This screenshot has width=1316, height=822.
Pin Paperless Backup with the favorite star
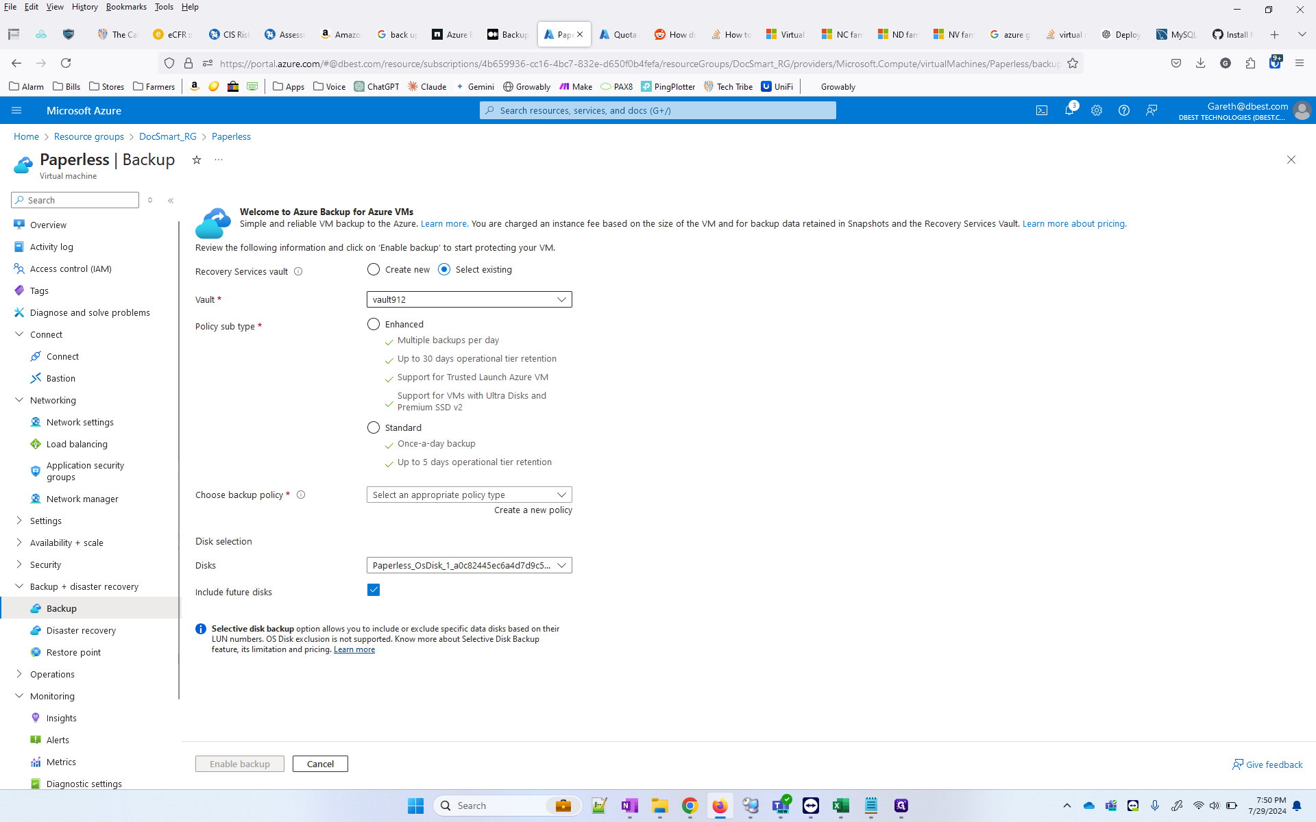pos(197,160)
